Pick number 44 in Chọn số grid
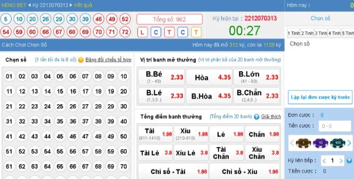The image size is (354, 179). click(x=47, y=136)
